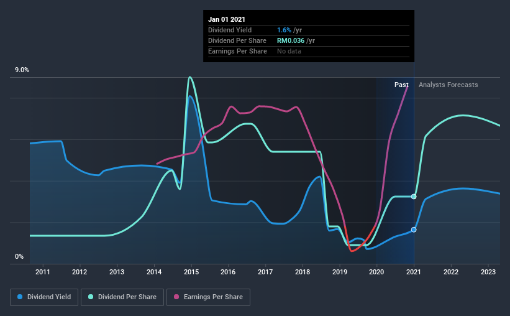Image resolution: width=510 pixels, height=316 pixels.
Task: Toggle the Dividend Yield legend button
Action: click(x=44, y=297)
